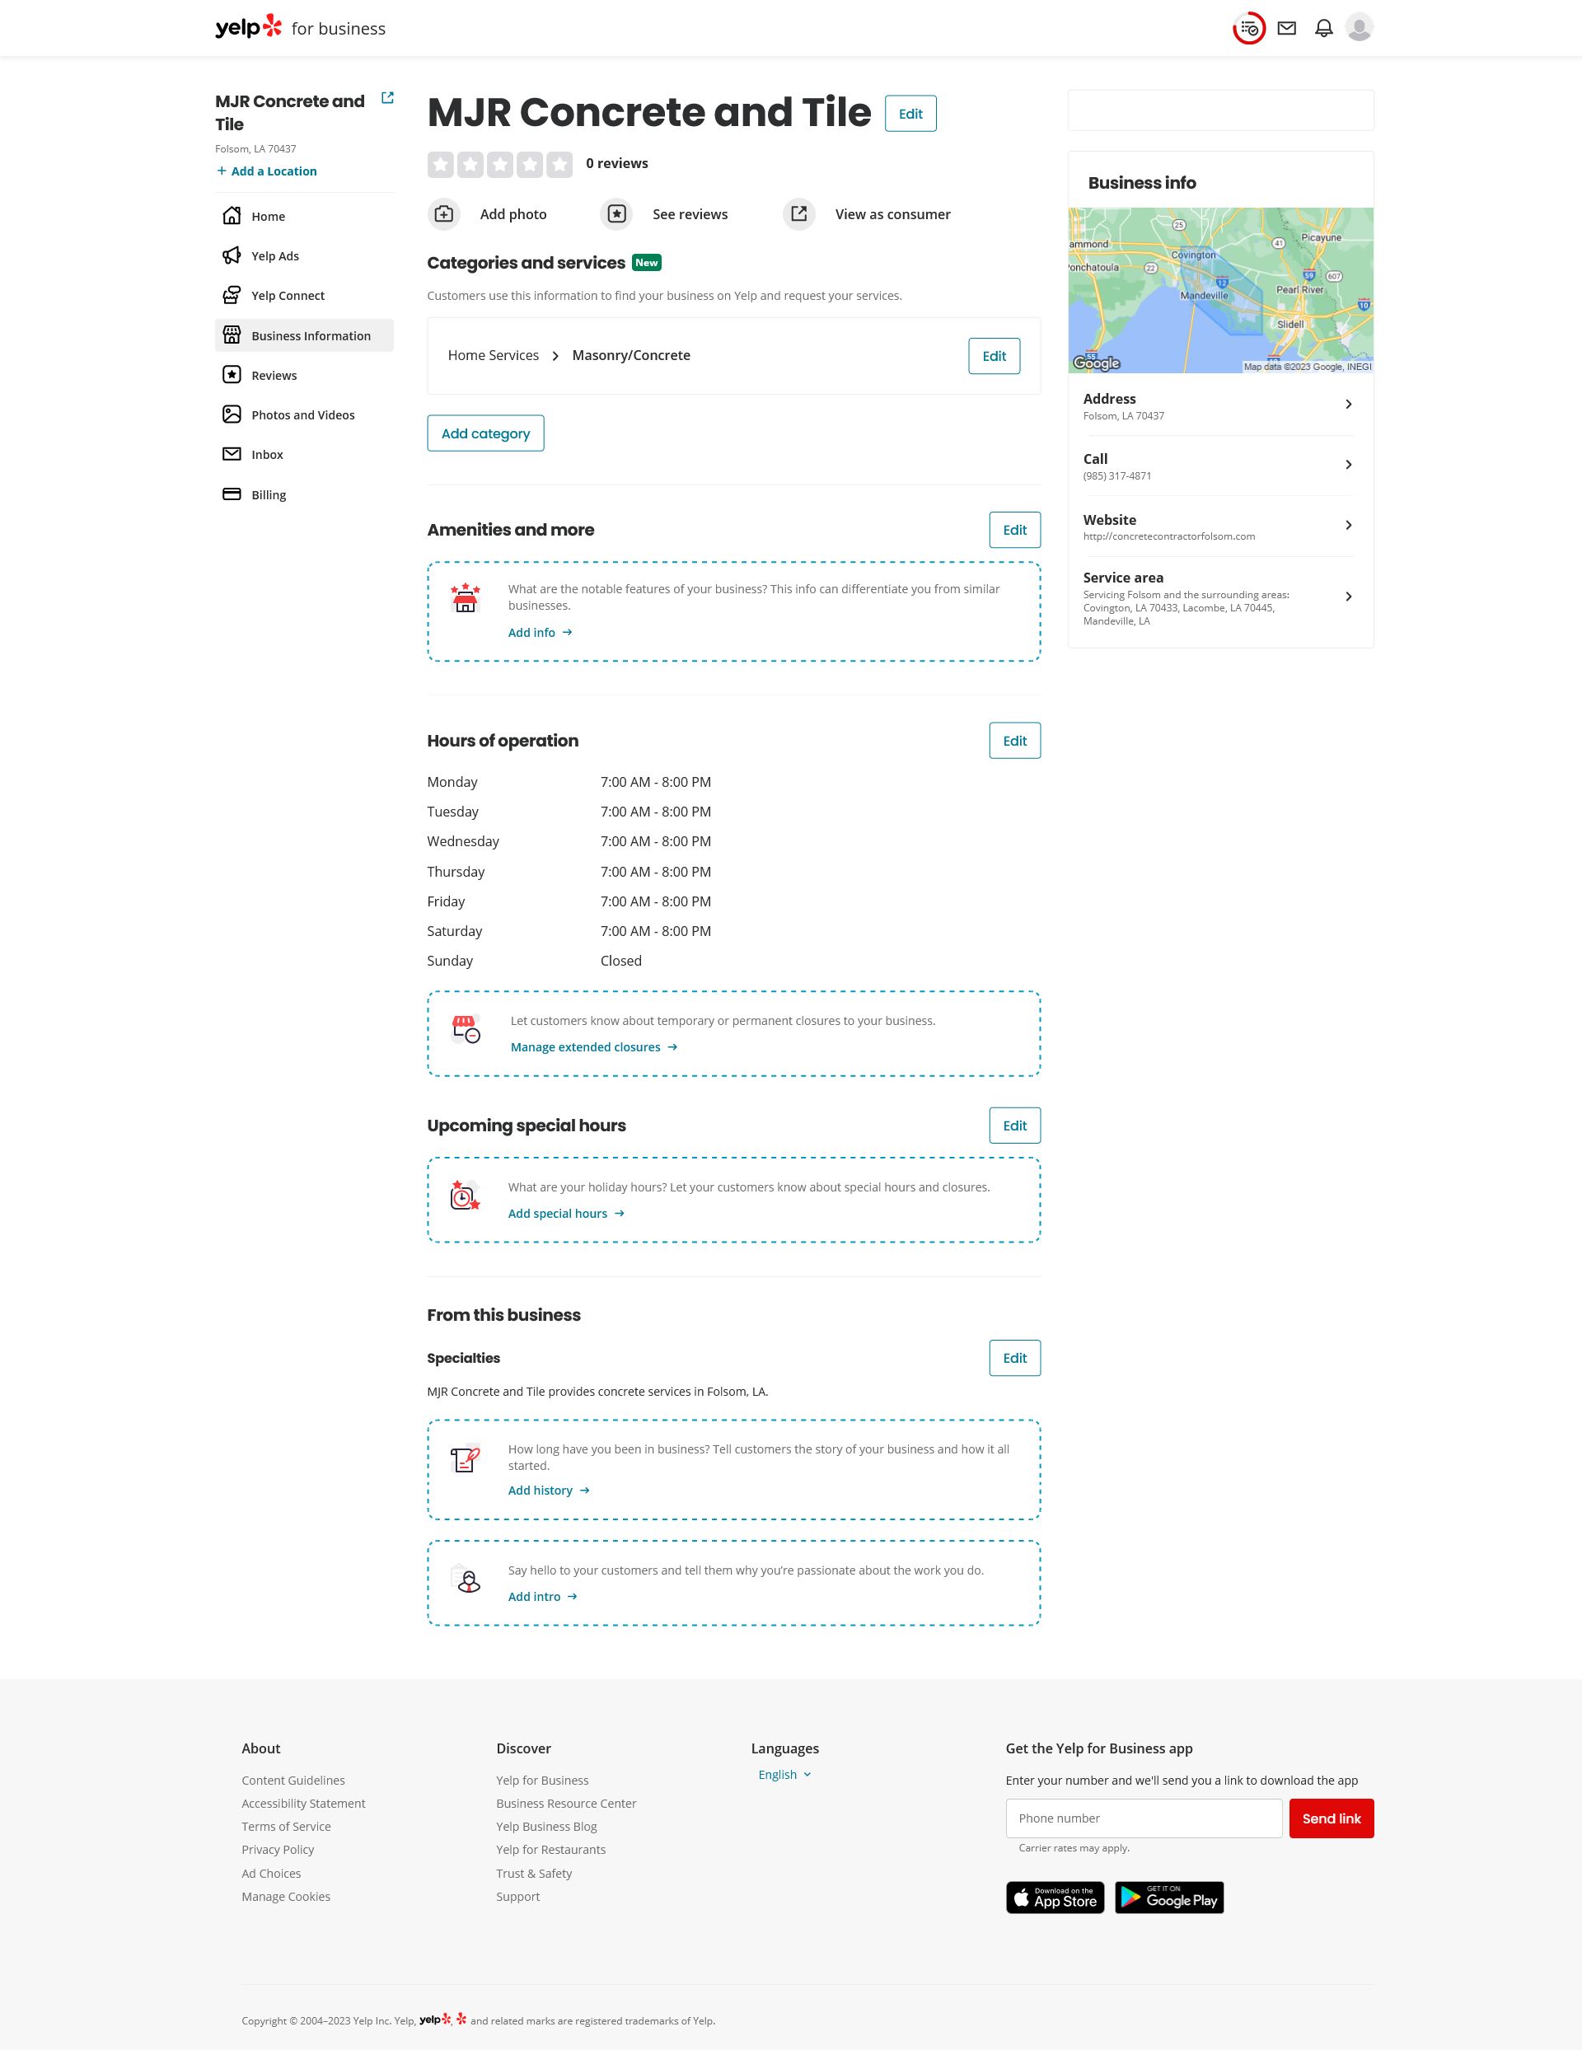The width and height of the screenshot is (1582, 2050).
Task: Open Billing in the sidebar
Action: coord(269,494)
